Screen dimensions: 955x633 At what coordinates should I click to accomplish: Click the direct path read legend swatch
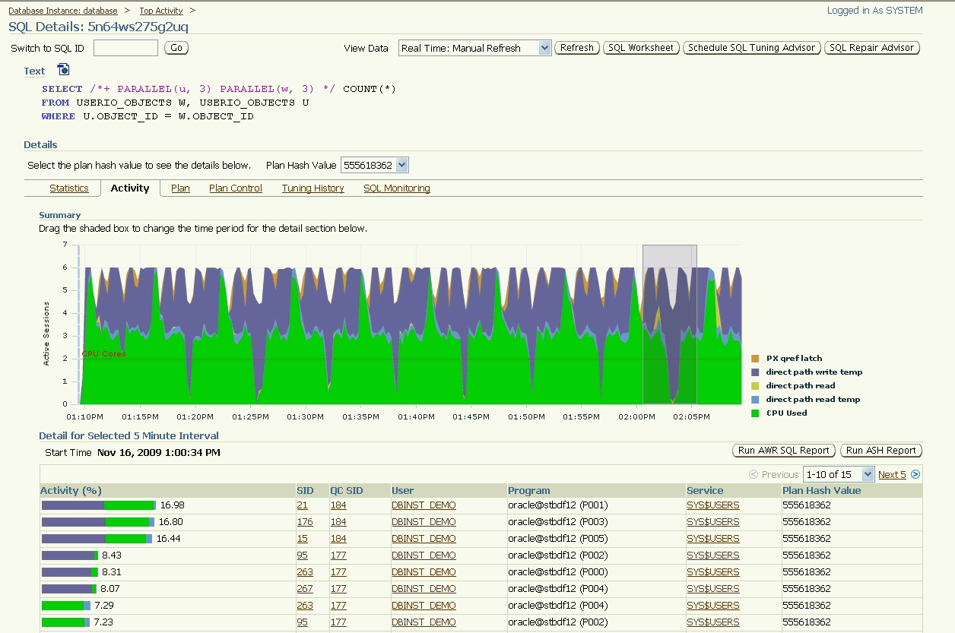coord(755,385)
